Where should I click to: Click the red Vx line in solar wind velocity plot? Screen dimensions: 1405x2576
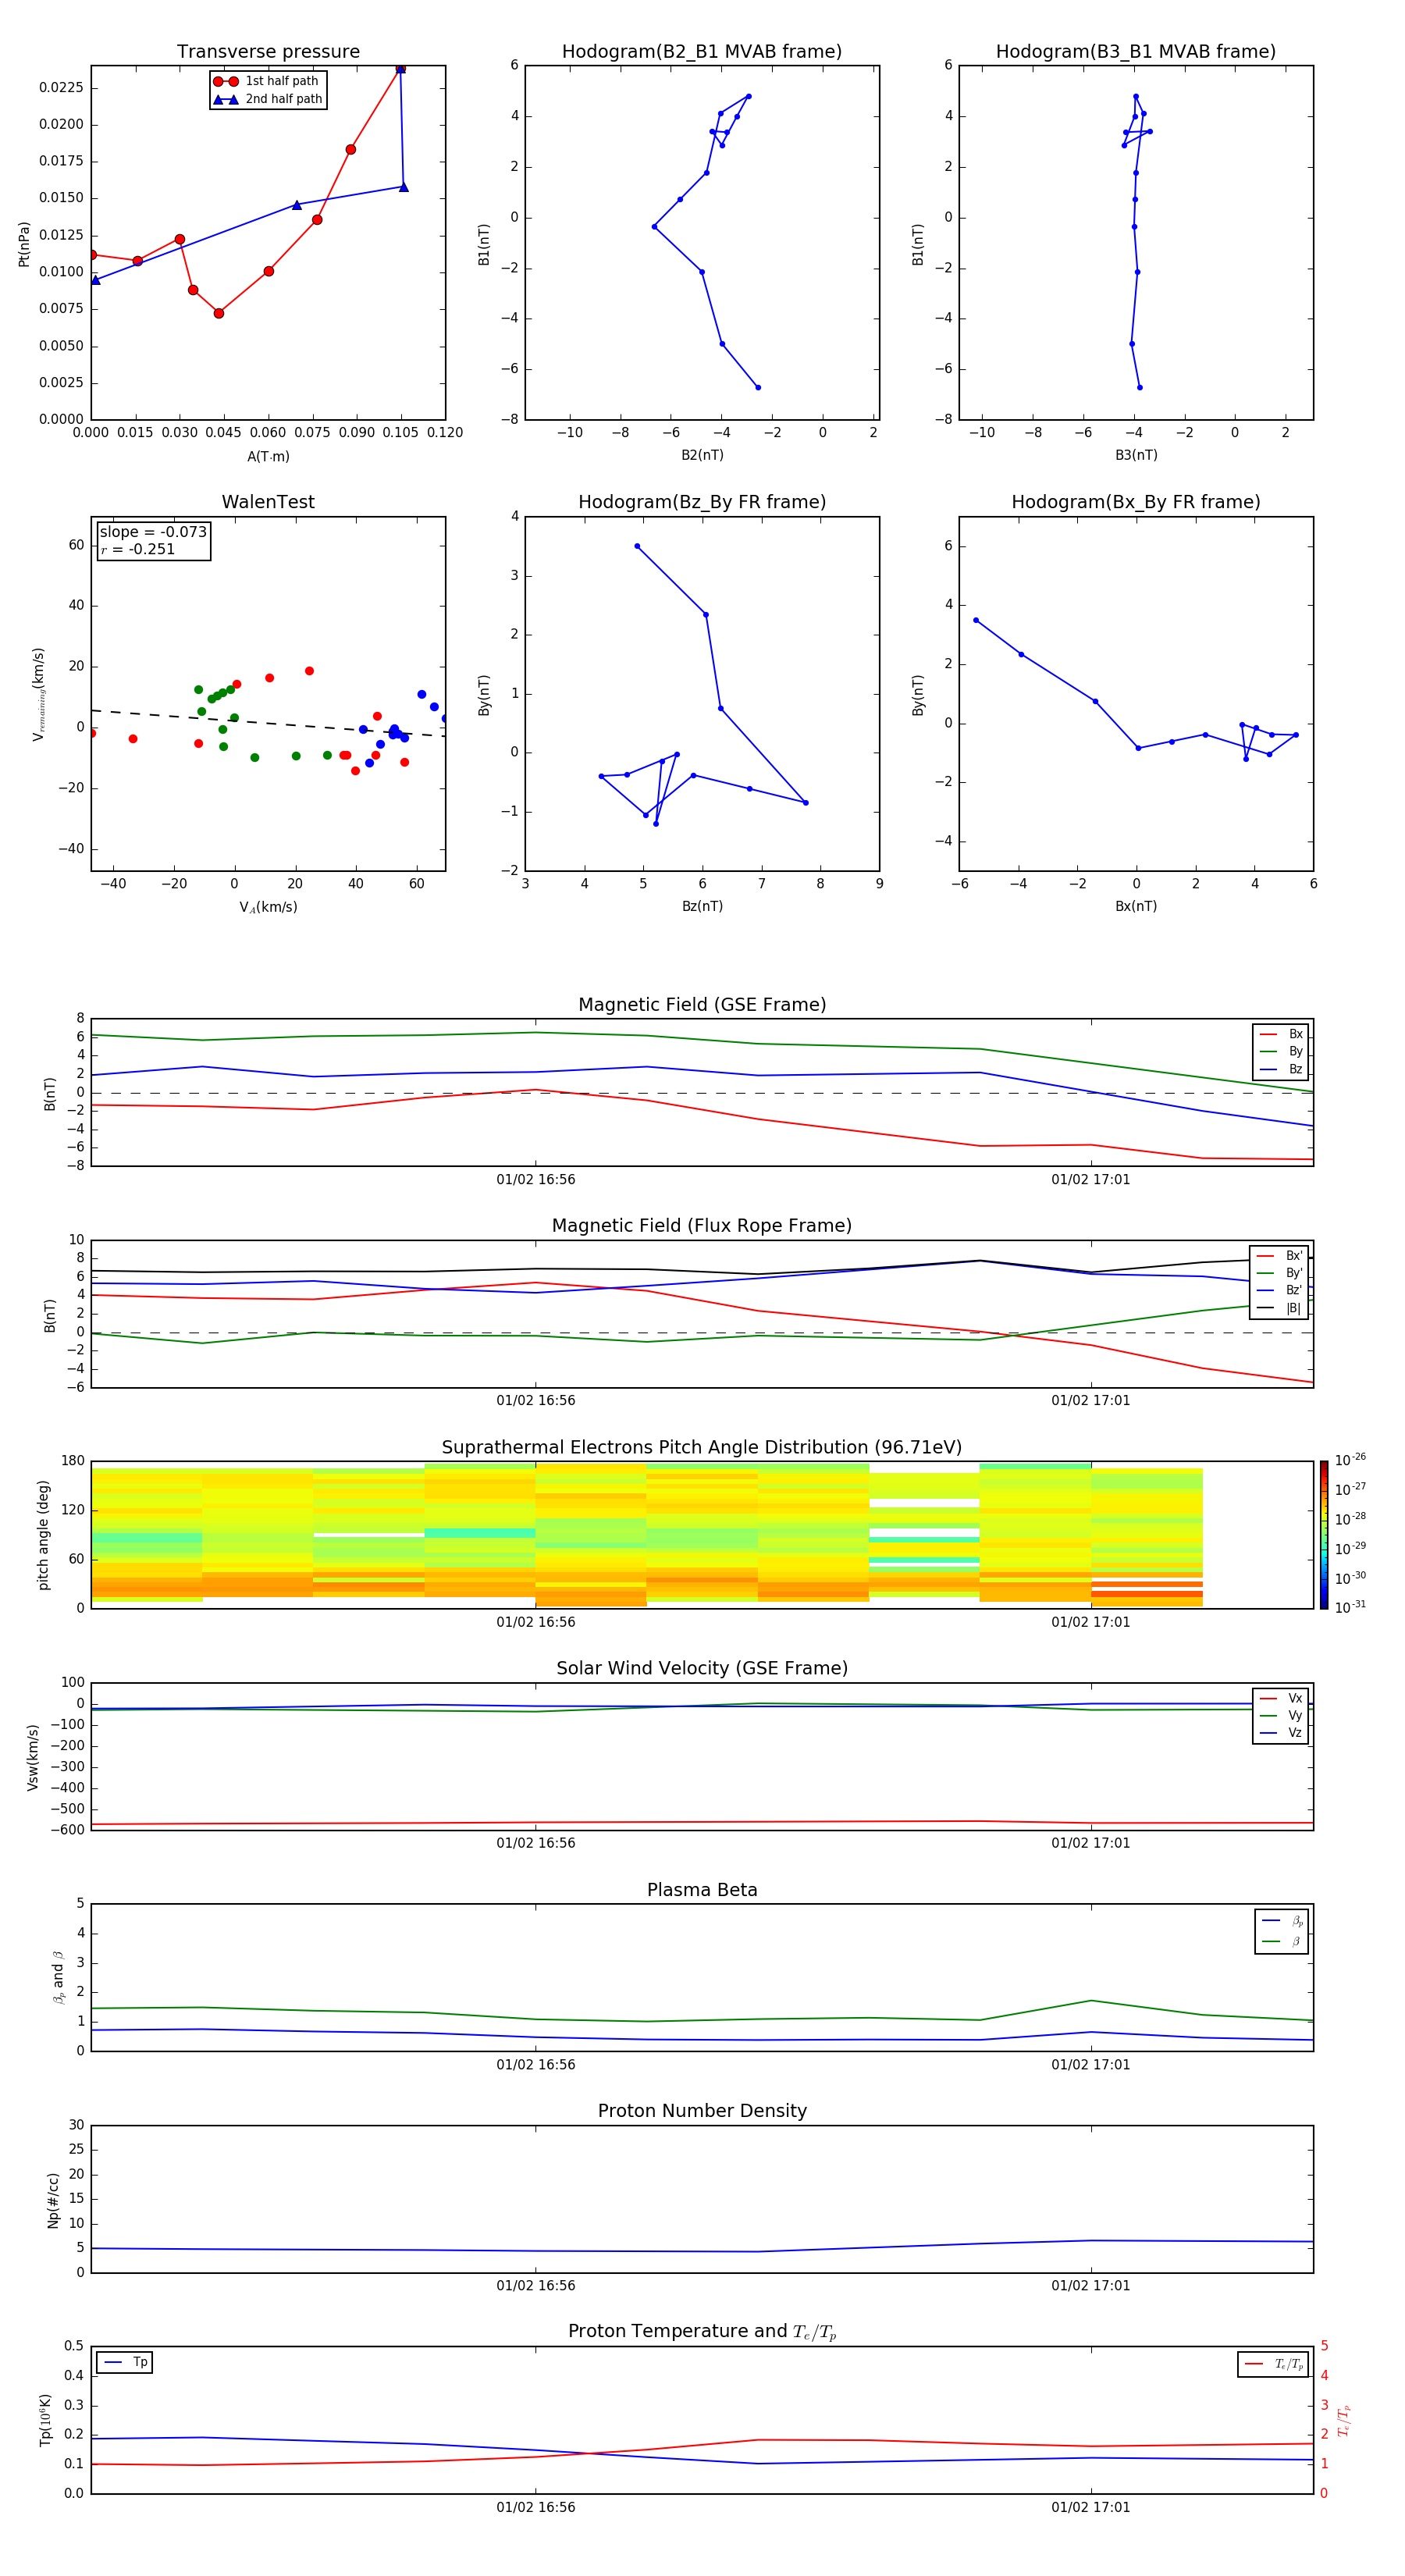click(702, 1822)
